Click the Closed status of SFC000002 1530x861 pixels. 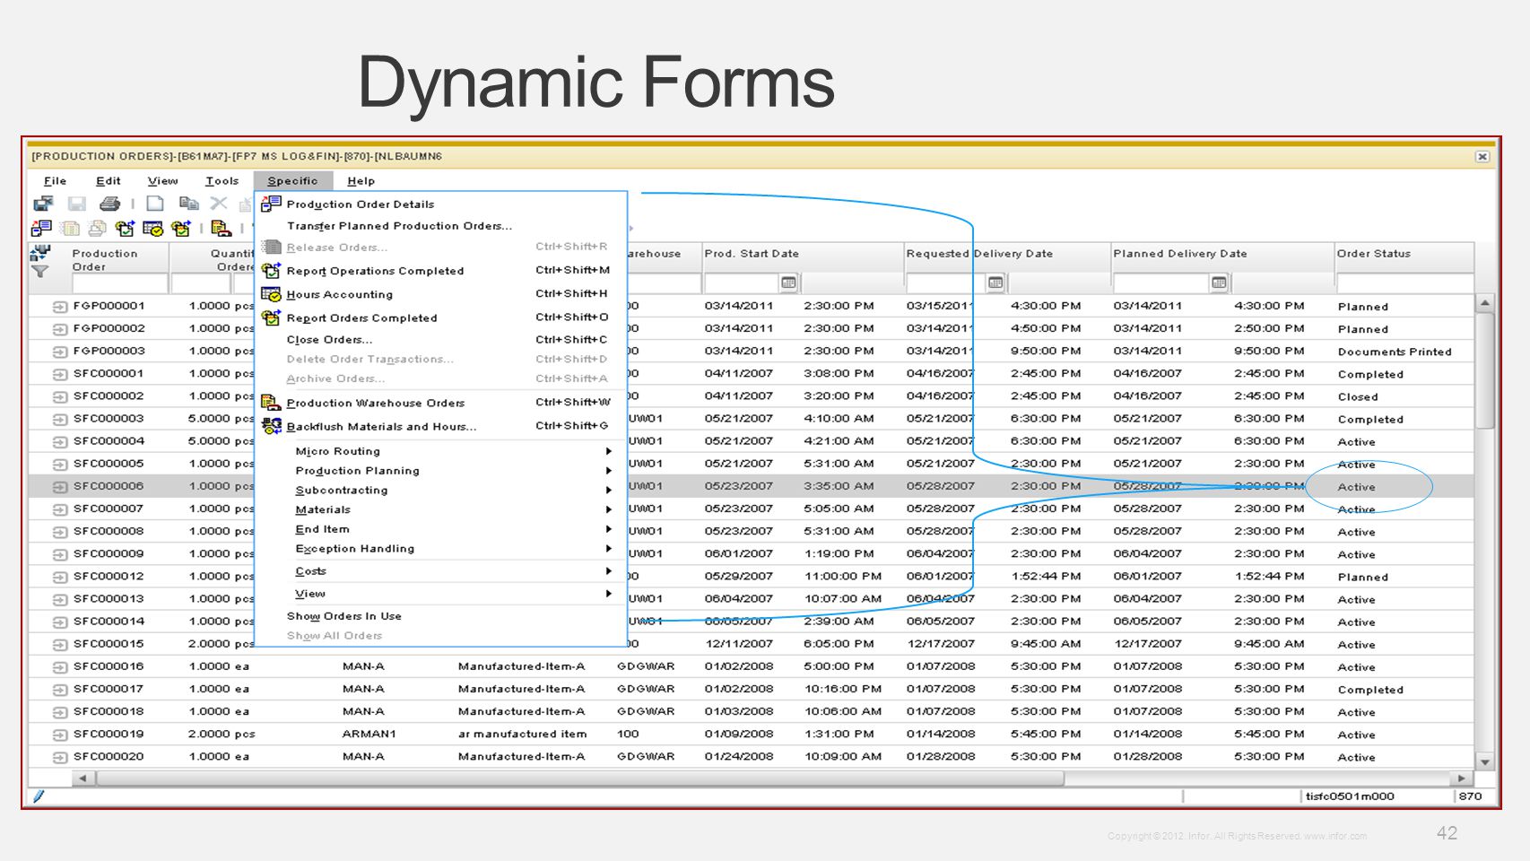coord(1358,396)
